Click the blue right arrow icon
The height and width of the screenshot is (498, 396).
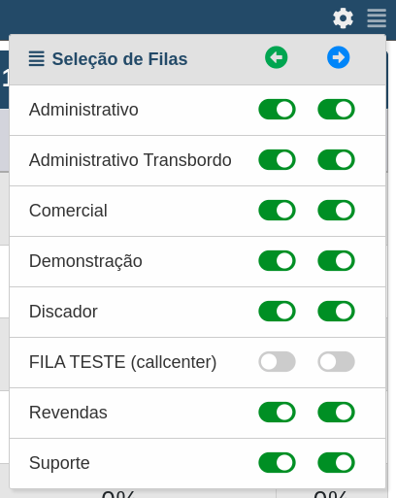[x=339, y=57]
